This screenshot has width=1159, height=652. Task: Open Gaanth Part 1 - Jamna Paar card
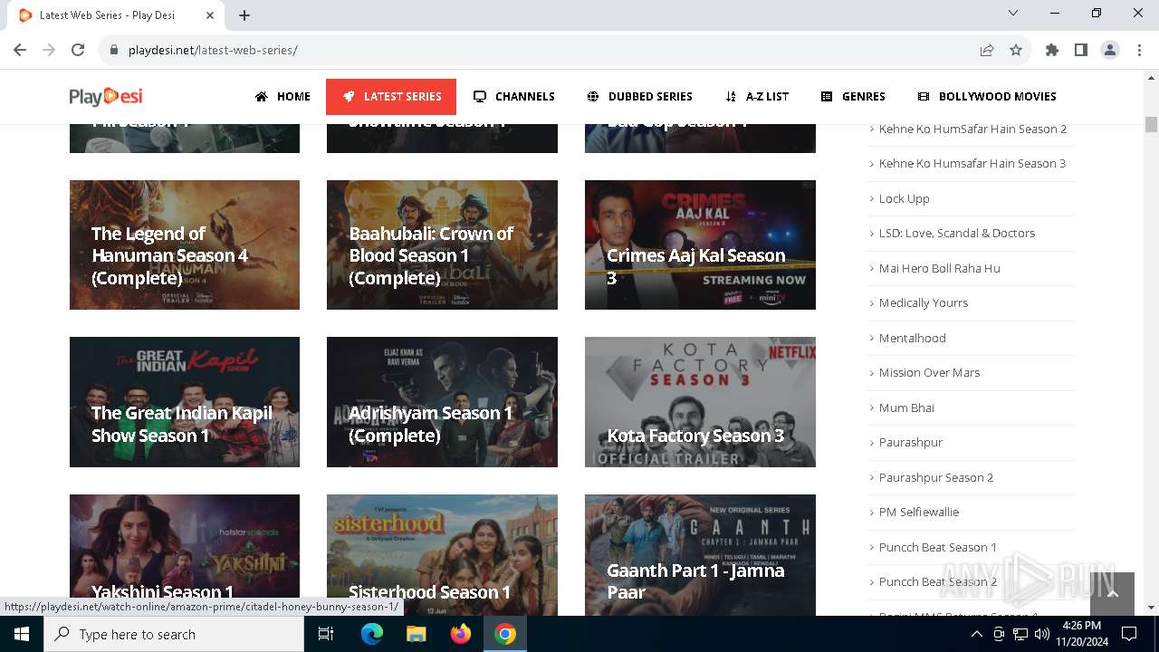(700, 554)
